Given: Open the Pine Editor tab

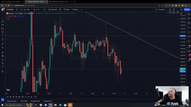Looking at the screenshot, I should coord(24,101).
